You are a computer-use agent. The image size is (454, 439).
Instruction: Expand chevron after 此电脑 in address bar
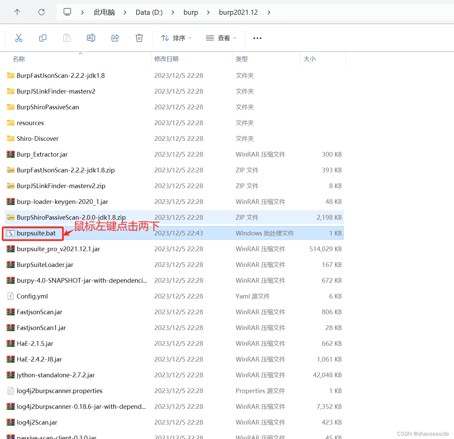tap(125, 12)
